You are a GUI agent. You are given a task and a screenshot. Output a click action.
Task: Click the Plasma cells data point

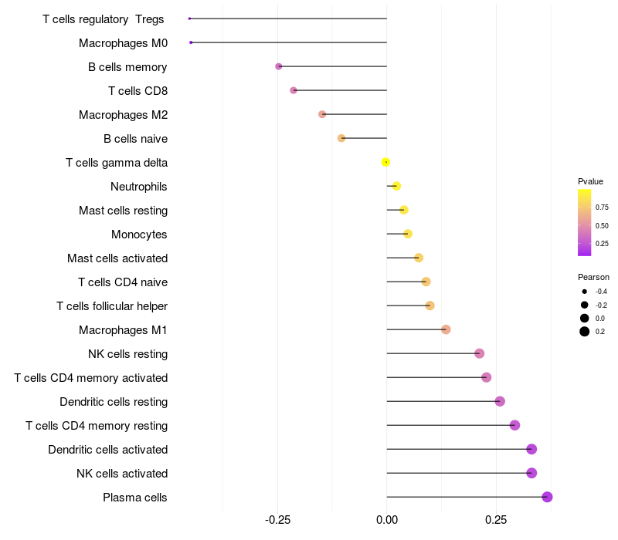coord(547,497)
